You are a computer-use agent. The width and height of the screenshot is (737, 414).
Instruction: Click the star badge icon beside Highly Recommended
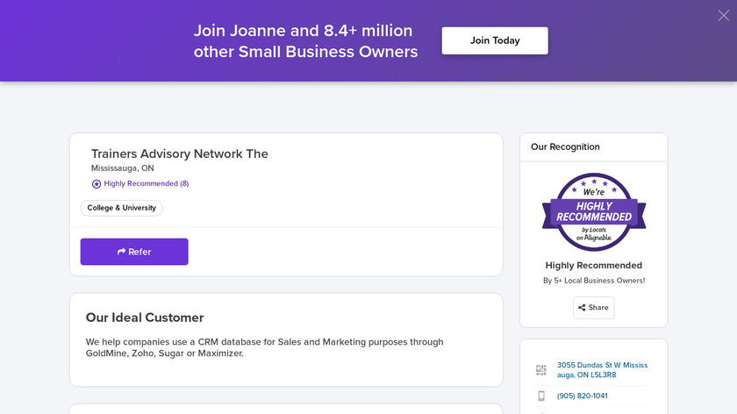pos(97,184)
